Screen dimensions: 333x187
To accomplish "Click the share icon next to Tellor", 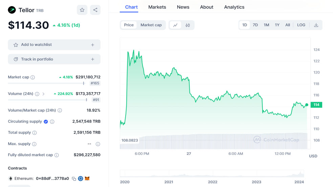I will (x=95, y=10).
